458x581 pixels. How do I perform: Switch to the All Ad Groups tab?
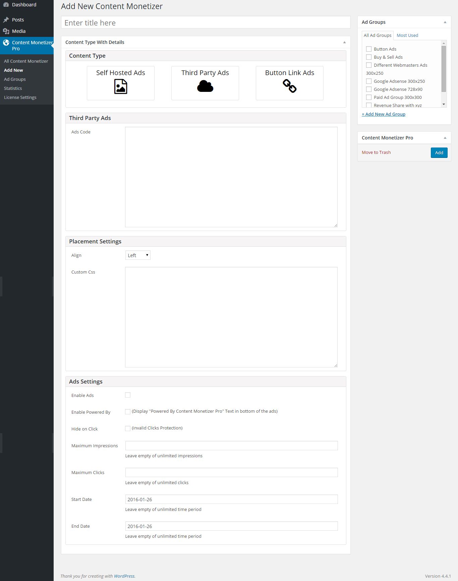point(378,35)
